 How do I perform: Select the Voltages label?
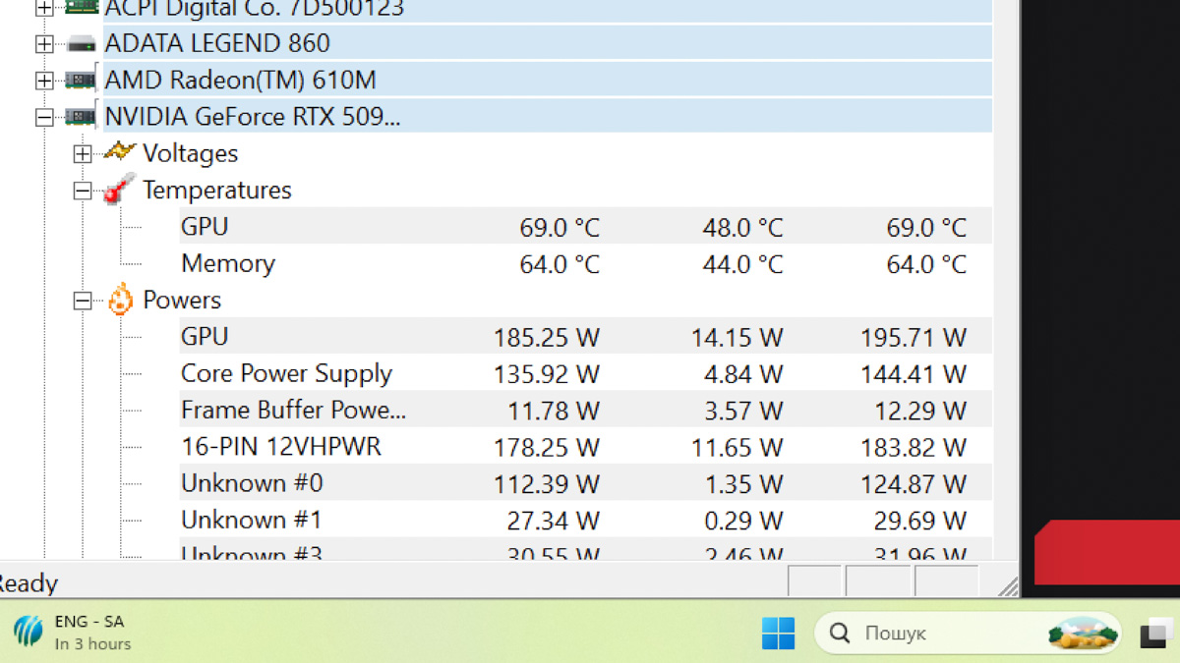(x=190, y=153)
